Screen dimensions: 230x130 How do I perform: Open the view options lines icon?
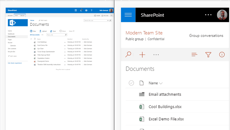point(194,55)
